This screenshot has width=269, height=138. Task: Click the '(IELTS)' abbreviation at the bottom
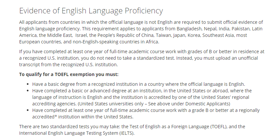click(x=127, y=133)
